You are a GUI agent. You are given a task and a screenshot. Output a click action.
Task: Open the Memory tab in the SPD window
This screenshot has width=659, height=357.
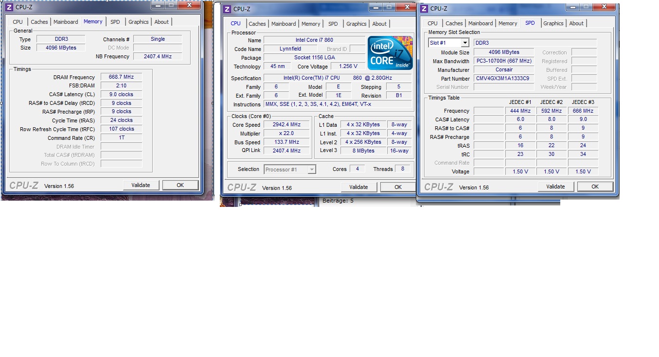(x=508, y=23)
